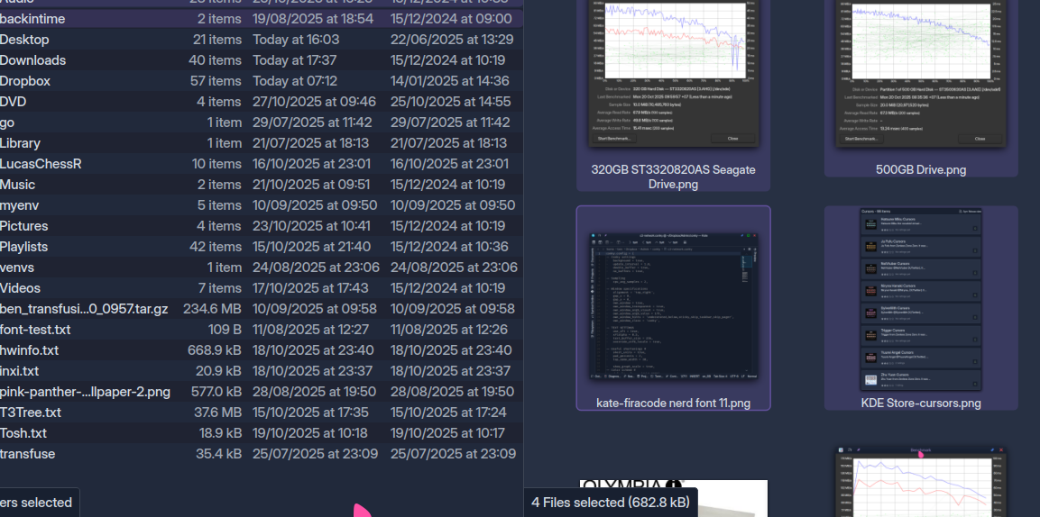Open the Pictures folder
The width and height of the screenshot is (1040, 517).
(x=24, y=226)
